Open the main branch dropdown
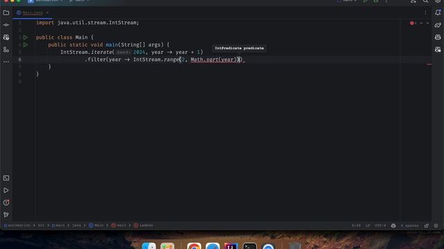 (x=79, y=1)
